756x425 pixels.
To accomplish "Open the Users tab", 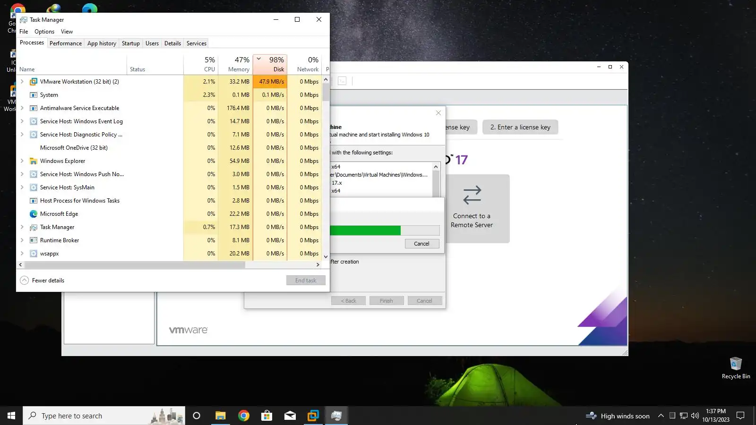I will pyautogui.click(x=152, y=43).
